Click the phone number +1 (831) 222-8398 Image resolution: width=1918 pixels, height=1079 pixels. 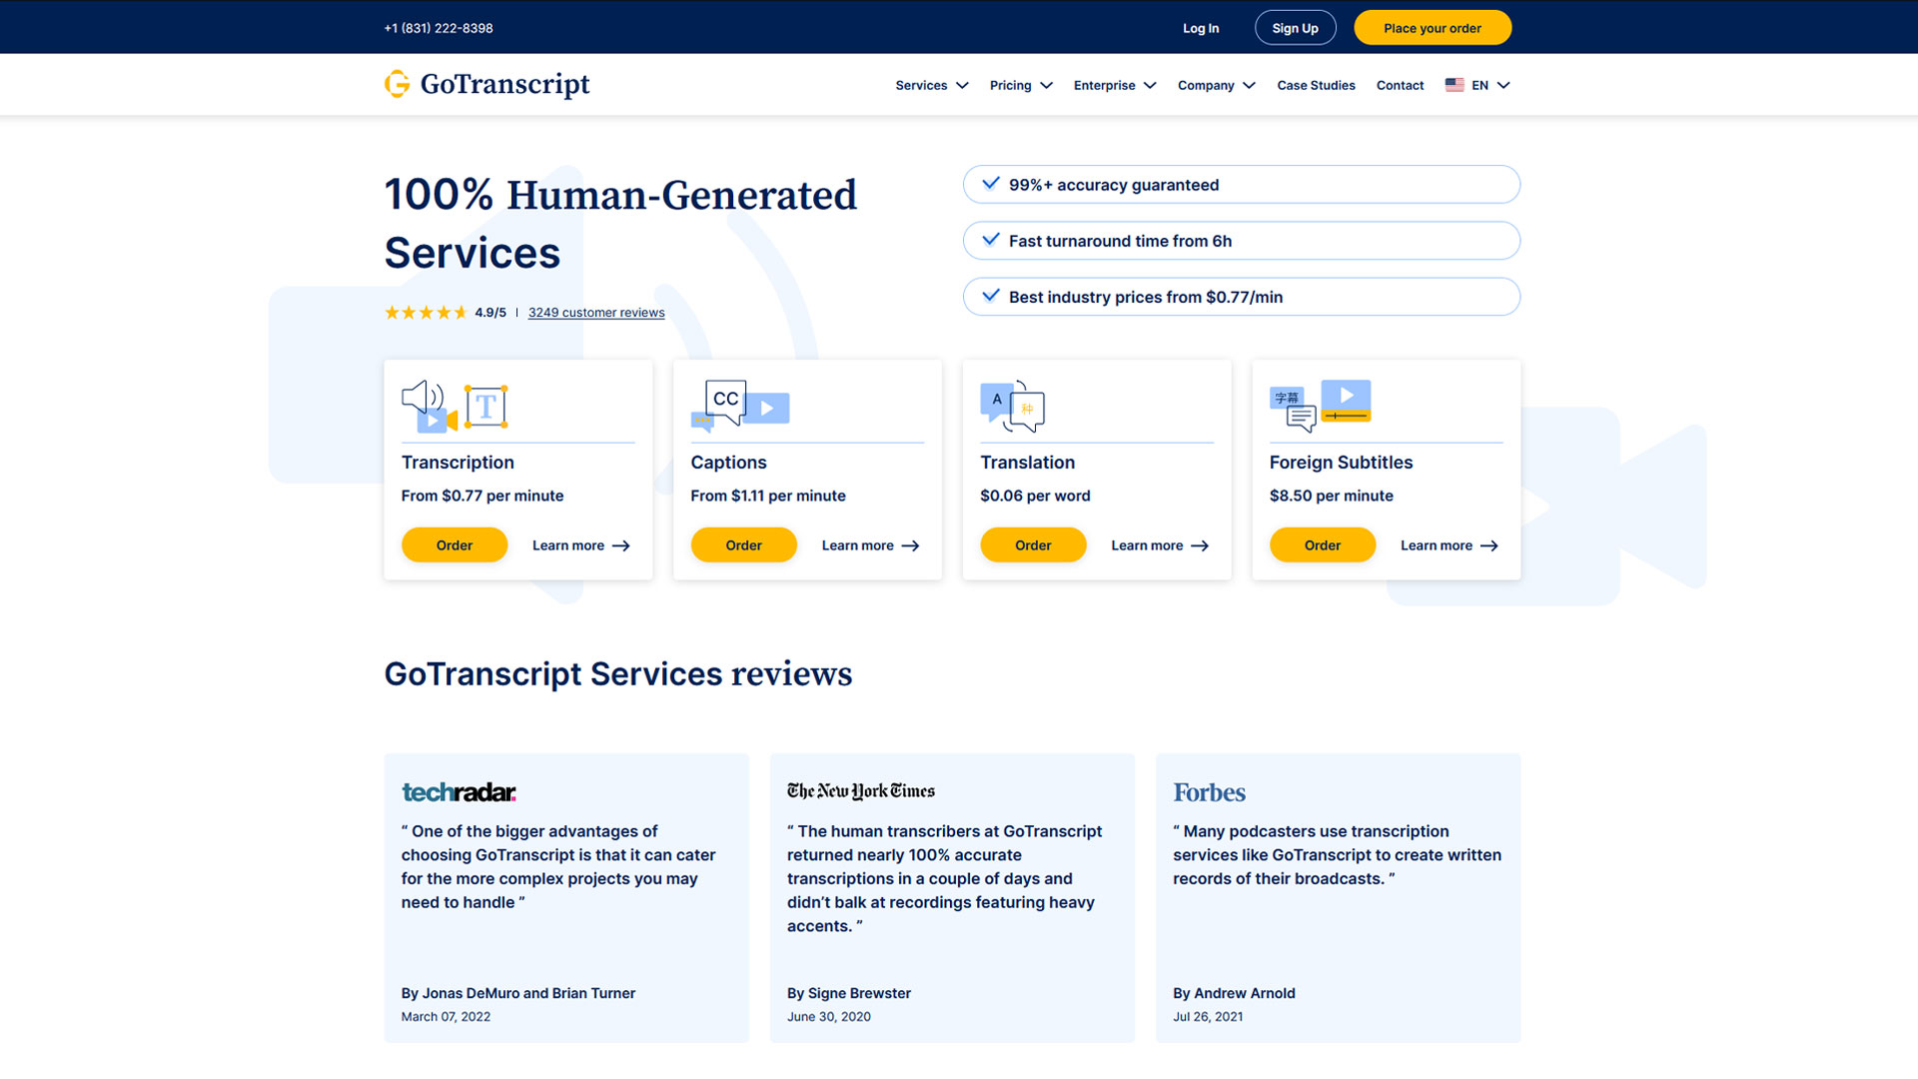tap(439, 28)
